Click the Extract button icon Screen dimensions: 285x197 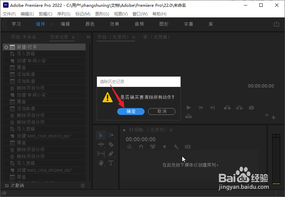(x=239, y=108)
